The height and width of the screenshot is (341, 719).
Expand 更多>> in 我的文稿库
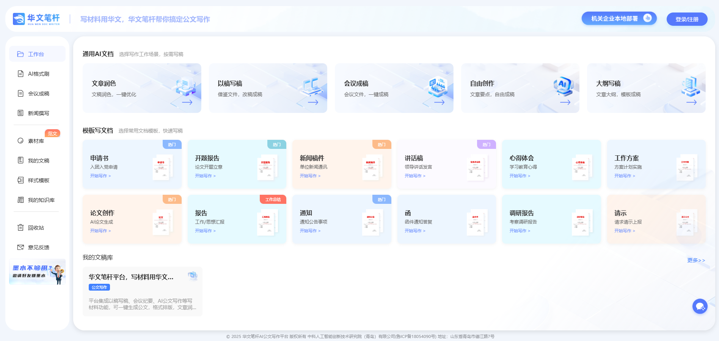coord(696,260)
